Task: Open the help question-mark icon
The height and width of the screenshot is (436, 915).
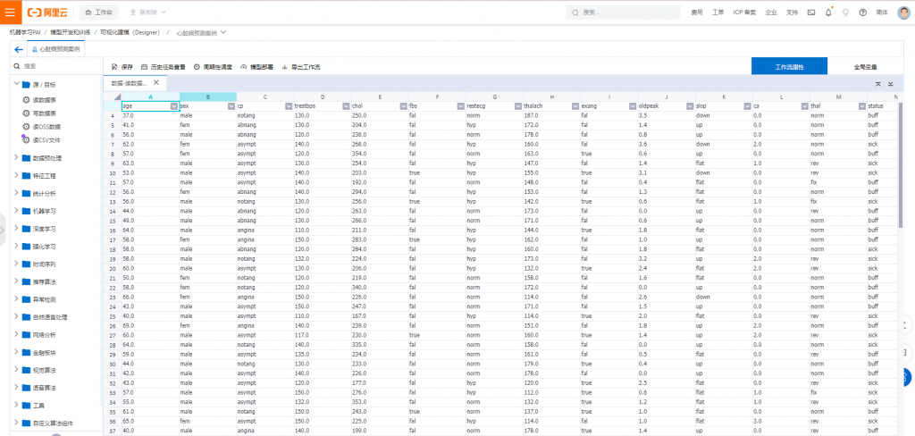Action: coord(862,13)
